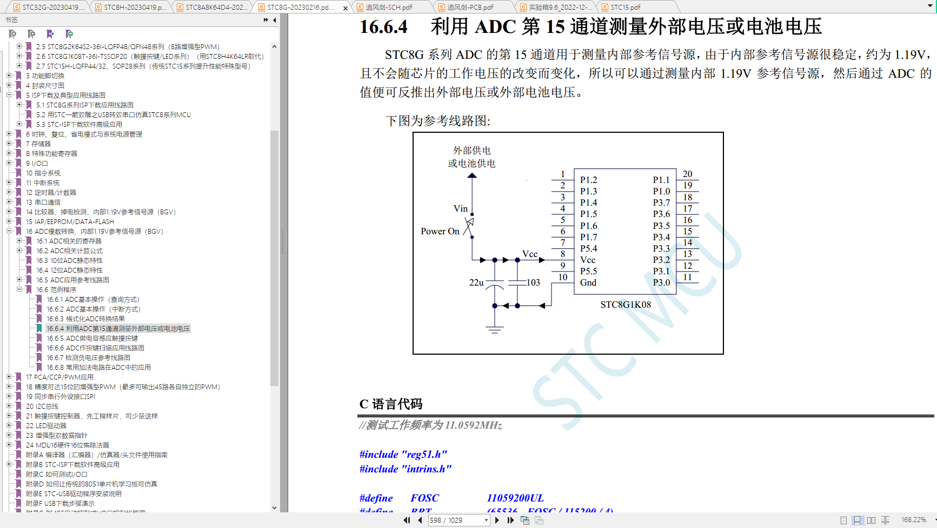Viewport: 937px width, 528px height.
Task: Select continuous facing view mode
Action: pyautogui.click(x=885, y=520)
